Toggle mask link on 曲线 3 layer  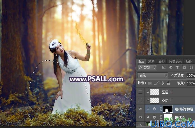(x=161, y=117)
